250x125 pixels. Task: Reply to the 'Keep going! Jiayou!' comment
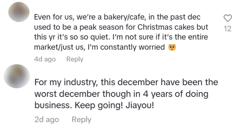(81, 120)
